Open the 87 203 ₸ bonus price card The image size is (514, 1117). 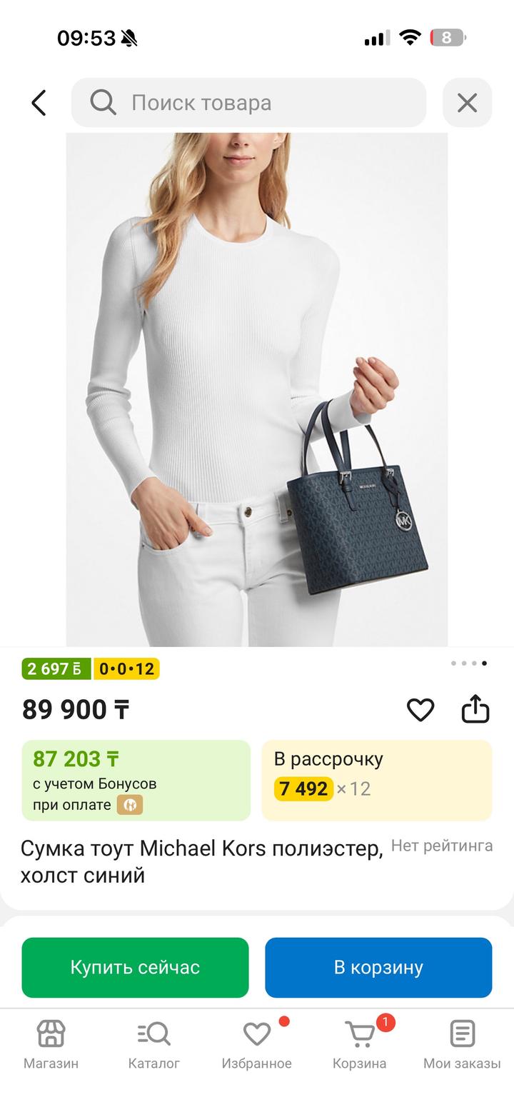(136, 781)
